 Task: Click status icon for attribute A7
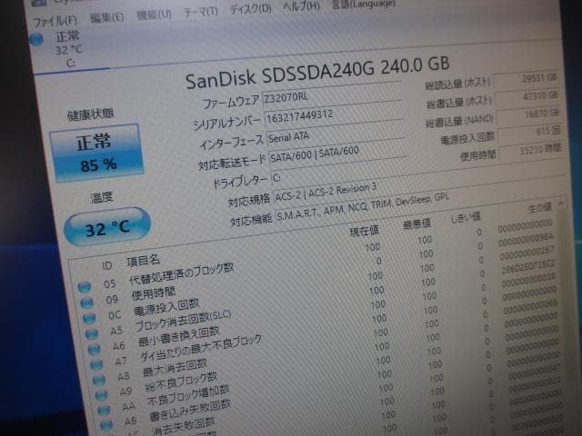pyautogui.click(x=96, y=364)
